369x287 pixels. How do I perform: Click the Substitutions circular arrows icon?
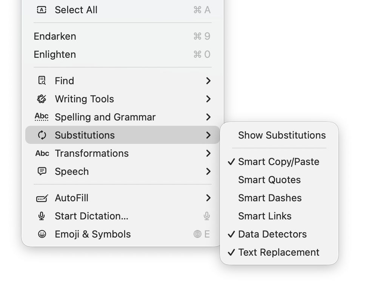(42, 135)
